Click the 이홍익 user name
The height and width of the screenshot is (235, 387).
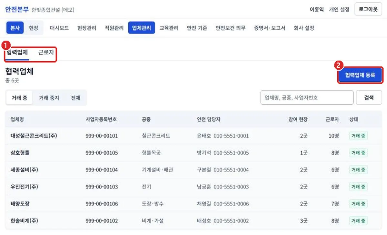(x=316, y=10)
